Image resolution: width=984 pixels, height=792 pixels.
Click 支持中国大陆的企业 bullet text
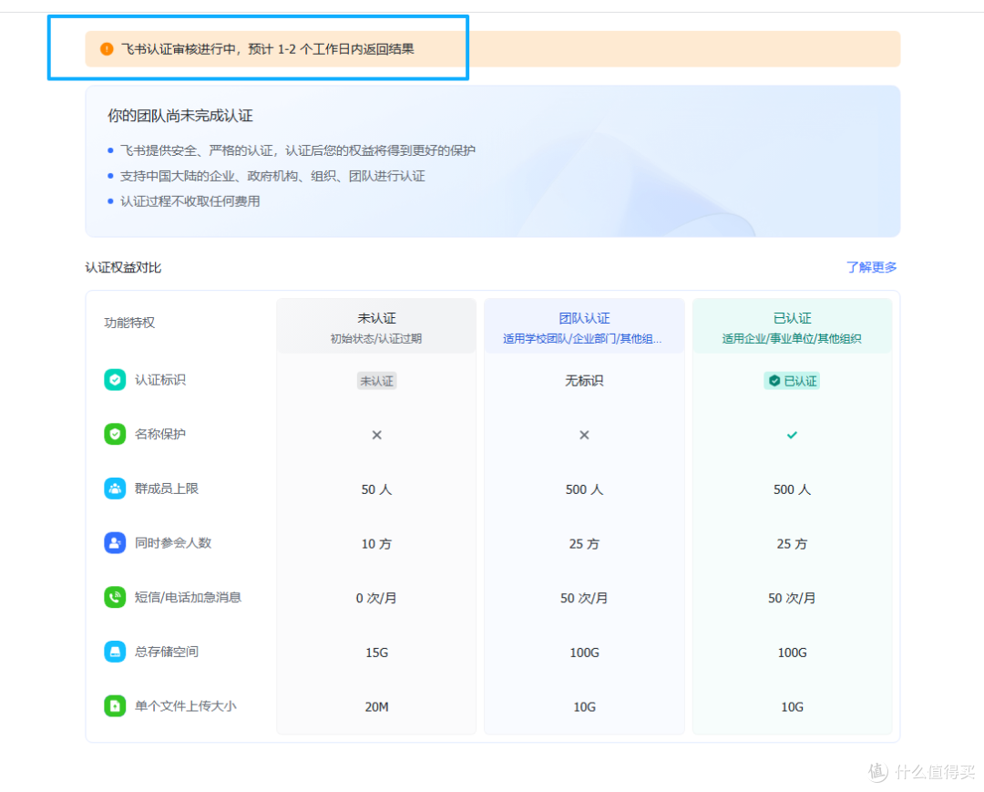[x=272, y=176]
